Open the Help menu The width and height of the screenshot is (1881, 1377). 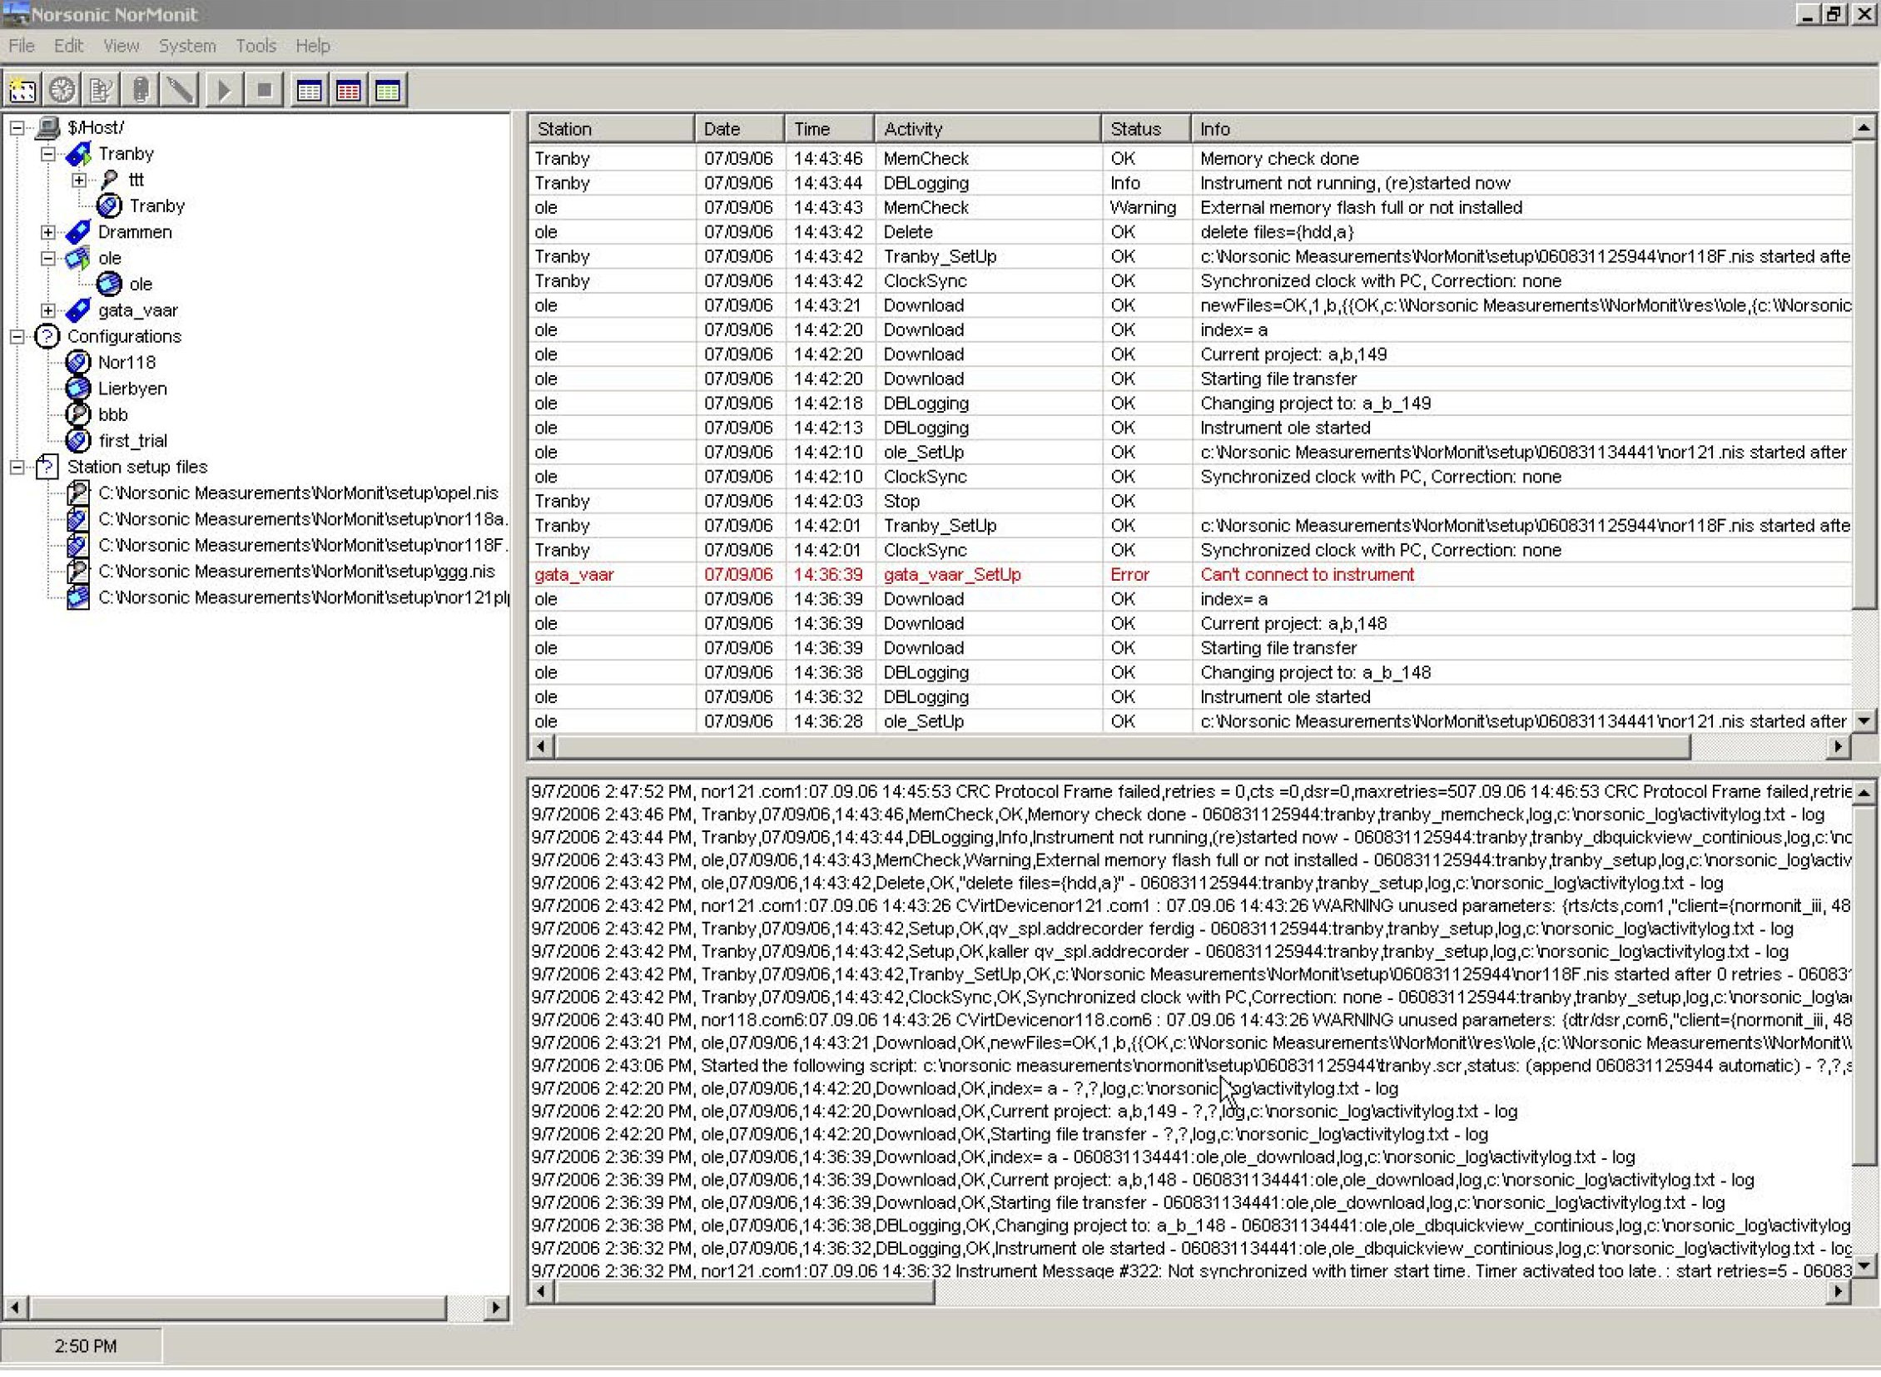coord(313,46)
